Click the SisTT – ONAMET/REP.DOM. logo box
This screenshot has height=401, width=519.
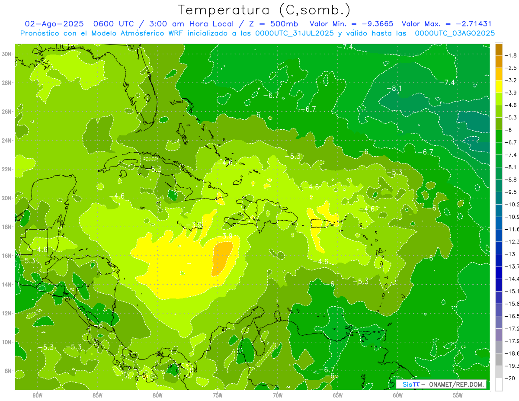click(x=441, y=384)
